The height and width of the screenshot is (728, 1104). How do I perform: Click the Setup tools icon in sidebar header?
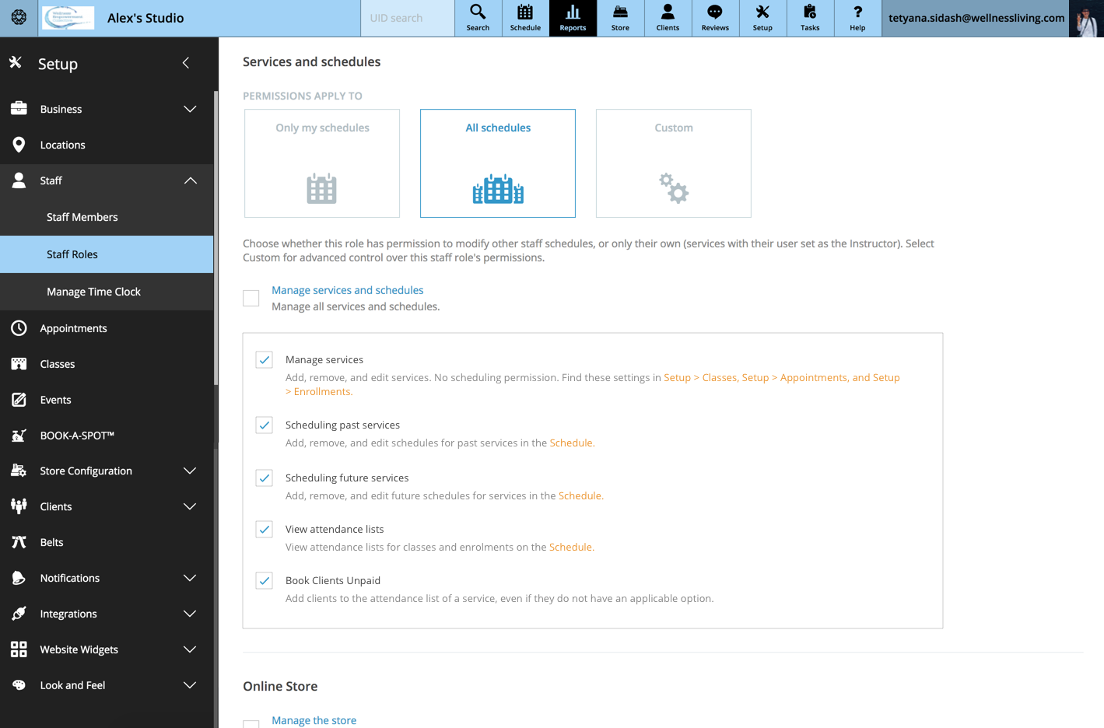pyautogui.click(x=16, y=62)
